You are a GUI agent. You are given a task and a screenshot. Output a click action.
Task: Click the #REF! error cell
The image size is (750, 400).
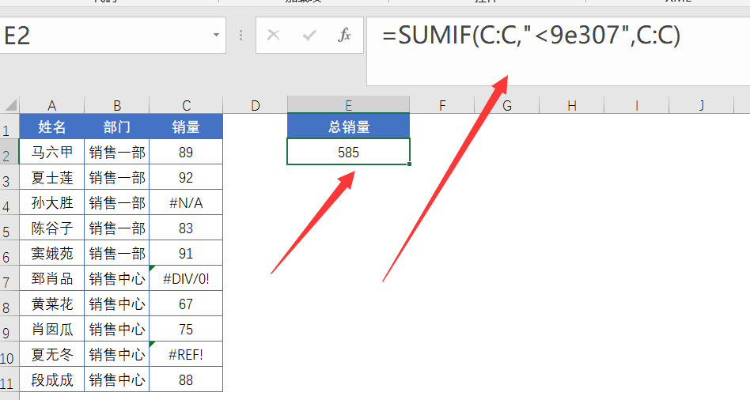[186, 354]
